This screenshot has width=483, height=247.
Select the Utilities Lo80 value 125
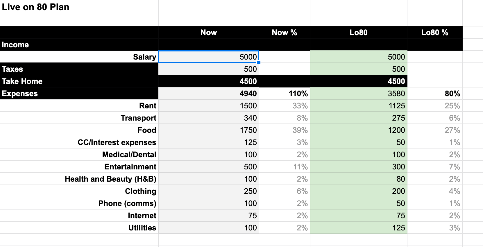(x=359, y=228)
